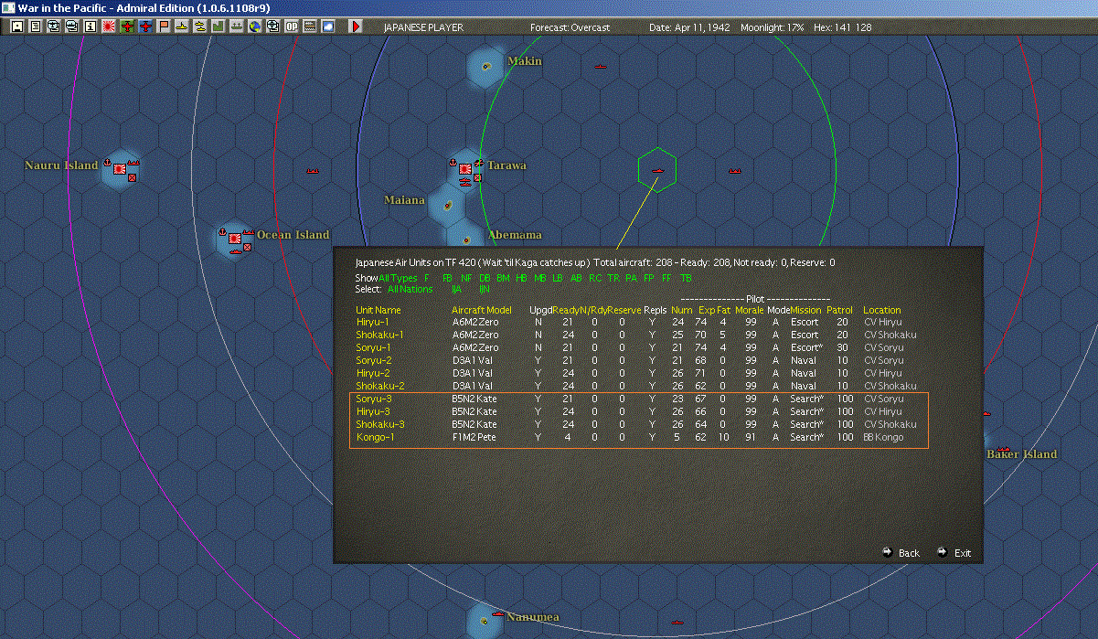The image size is (1098, 639).
Task: Click the green base toolbar icon
Action: pyautogui.click(x=219, y=27)
